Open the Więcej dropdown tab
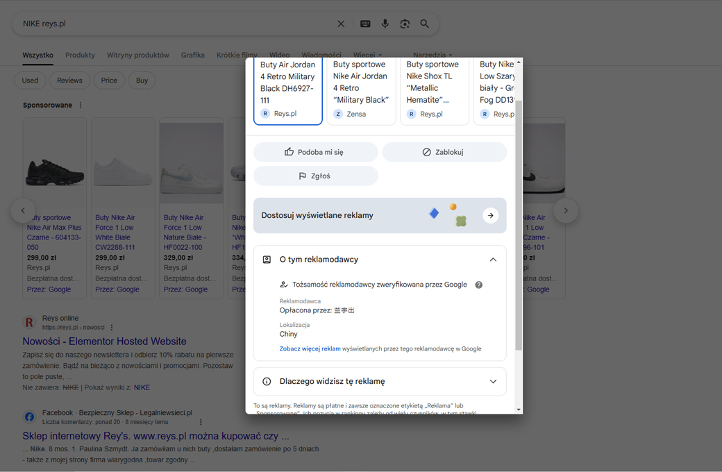 [367, 55]
